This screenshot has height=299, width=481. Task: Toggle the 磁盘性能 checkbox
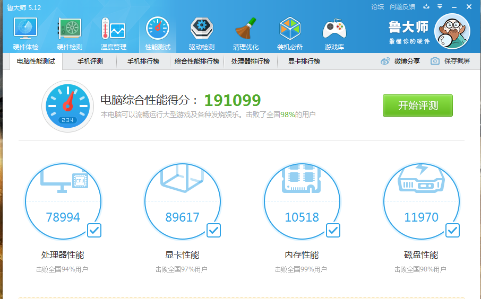[452, 230]
